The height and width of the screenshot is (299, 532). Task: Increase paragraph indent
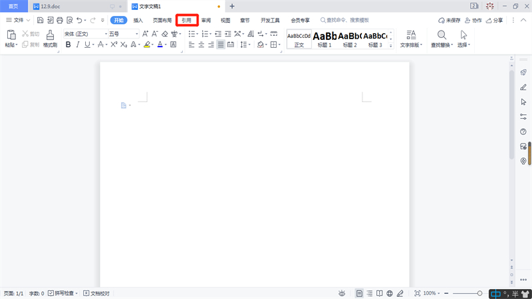point(227,34)
